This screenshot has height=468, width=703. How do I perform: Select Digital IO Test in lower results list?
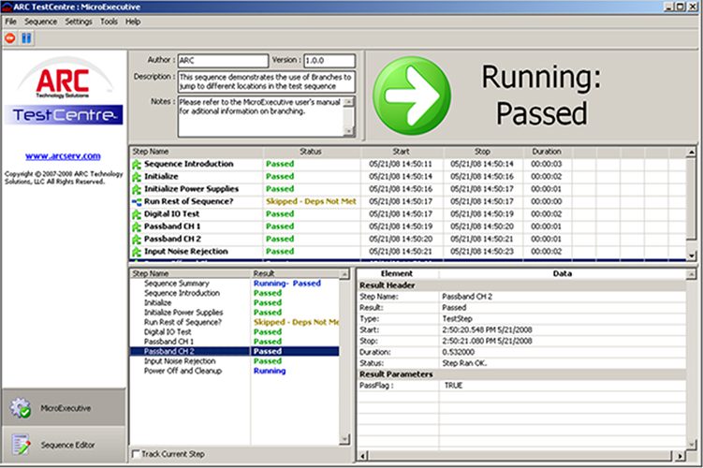234,331
